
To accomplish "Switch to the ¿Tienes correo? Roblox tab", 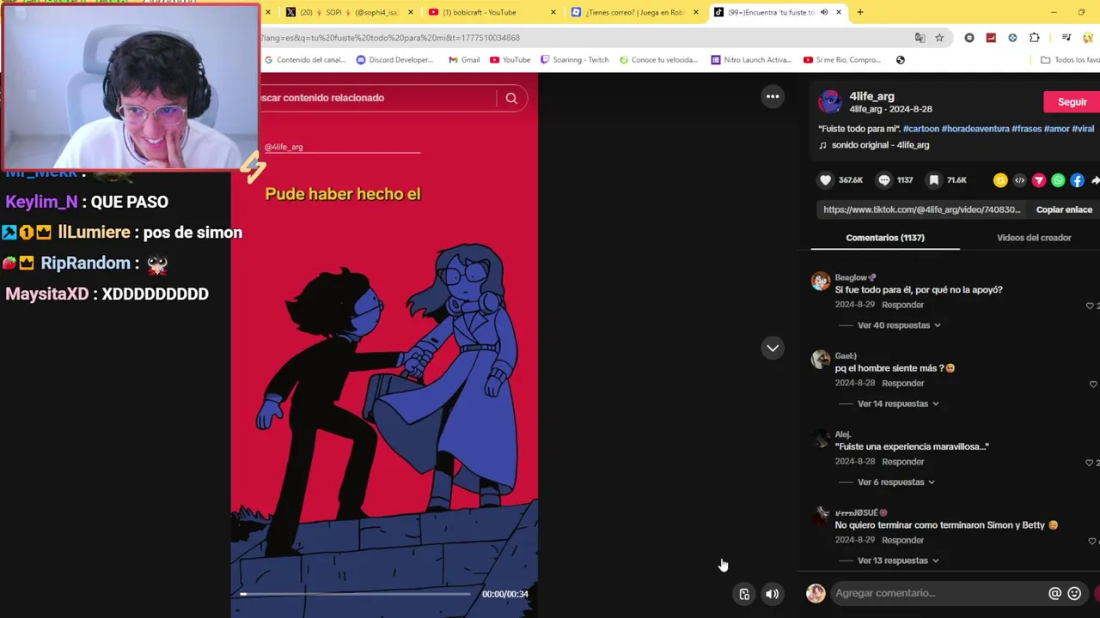I will pos(636,12).
